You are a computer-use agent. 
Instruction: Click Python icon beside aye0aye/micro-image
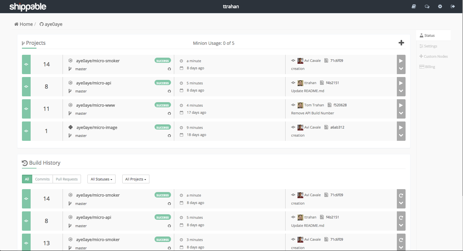click(70, 127)
